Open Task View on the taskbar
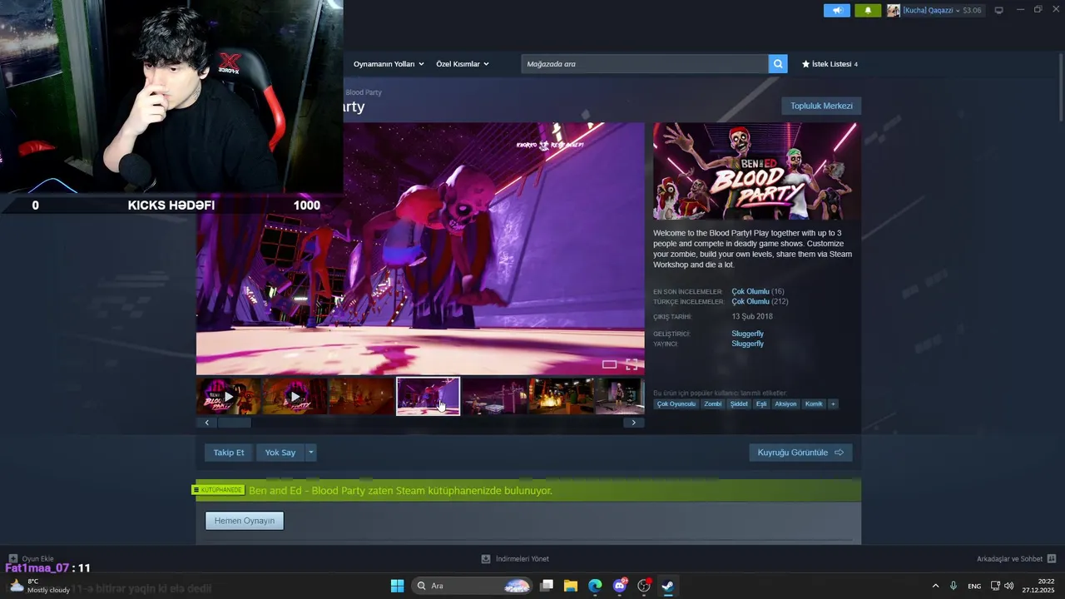This screenshot has width=1065, height=599. (x=547, y=586)
